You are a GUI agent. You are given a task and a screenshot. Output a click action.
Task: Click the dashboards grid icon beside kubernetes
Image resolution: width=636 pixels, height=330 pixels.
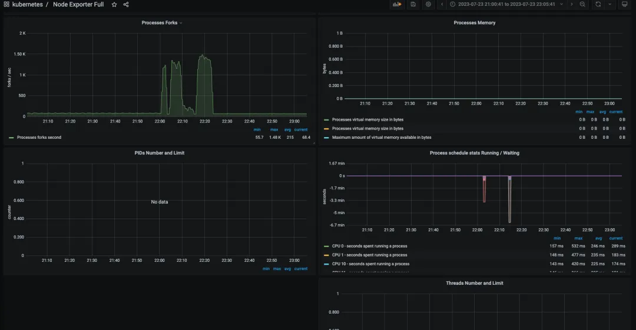pyautogui.click(x=6, y=5)
